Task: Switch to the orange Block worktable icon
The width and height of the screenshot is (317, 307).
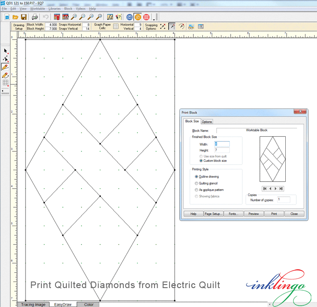Action: pyautogui.click(x=138, y=17)
